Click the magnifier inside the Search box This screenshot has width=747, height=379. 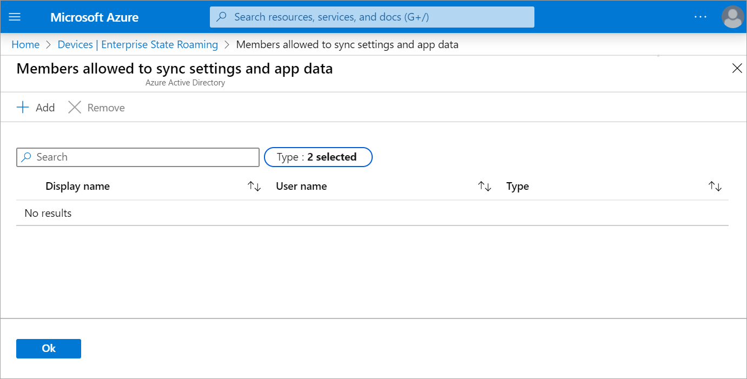pyautogui.click(x=27, y=157)
